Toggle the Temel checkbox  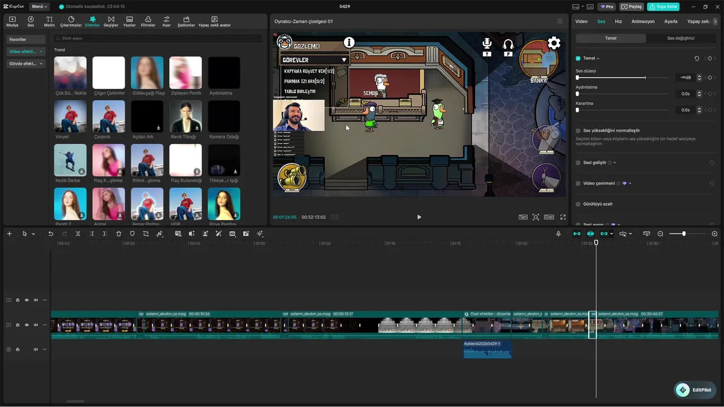pyautogui.click(x=578, y=58)
